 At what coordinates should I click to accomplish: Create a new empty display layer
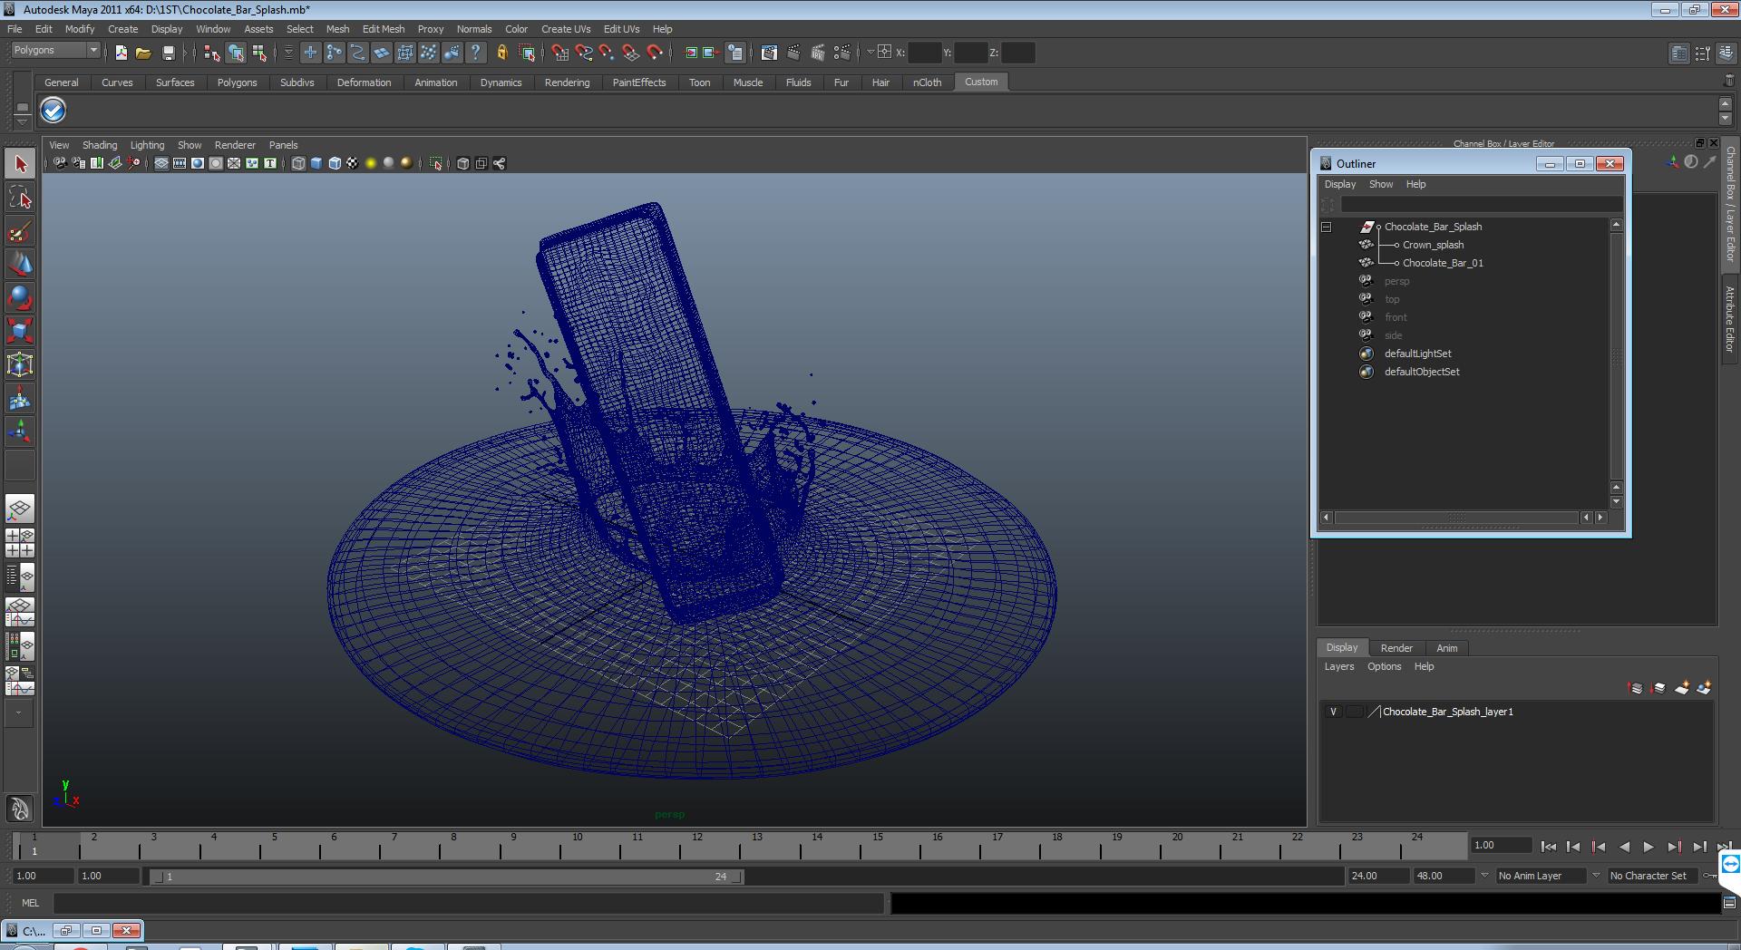(x=1681, y=688)
